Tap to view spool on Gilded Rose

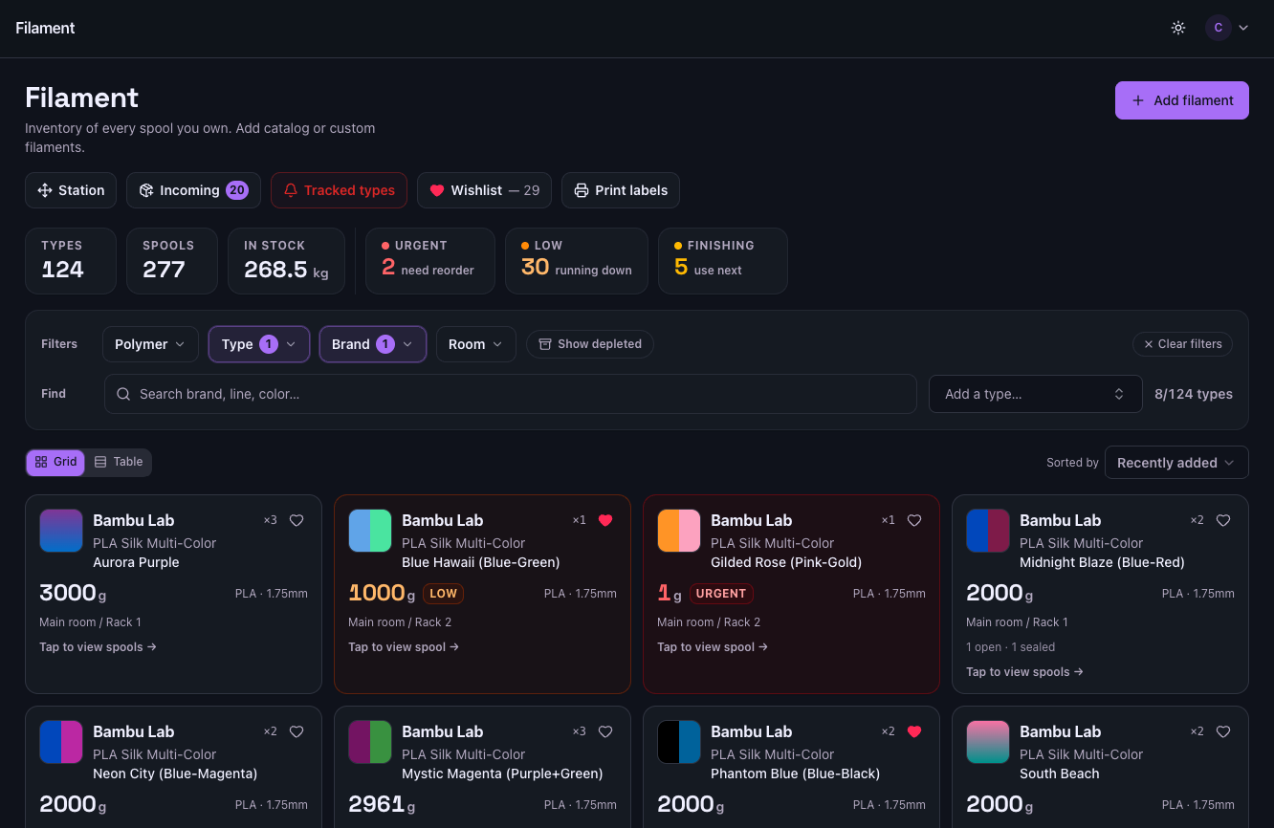point(713,647)
